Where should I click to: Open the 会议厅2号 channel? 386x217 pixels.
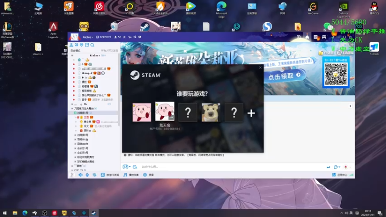(83, 153)
